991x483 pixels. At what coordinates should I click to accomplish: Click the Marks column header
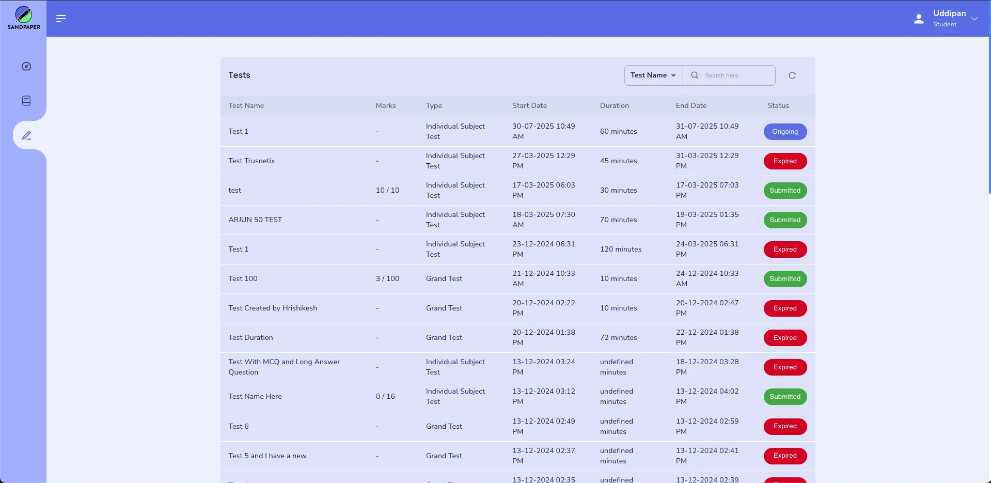[385, 105]
